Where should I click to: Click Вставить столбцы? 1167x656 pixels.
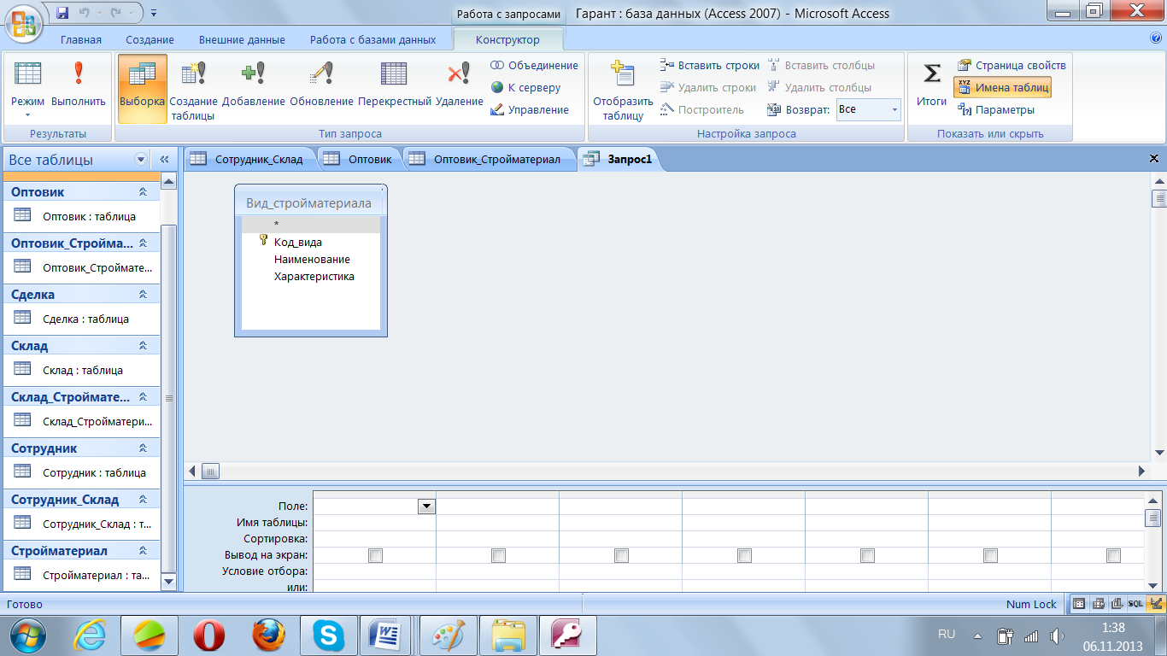pyautogui.click(x=821, y=65)
